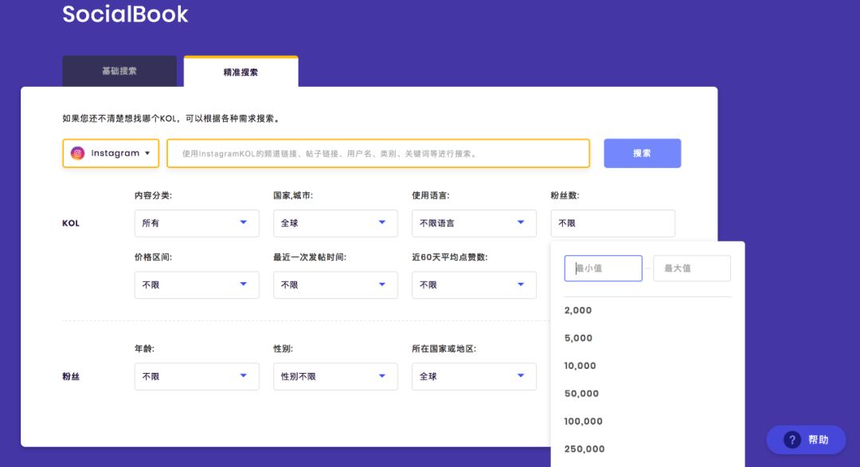Click the 最大值 input field

(x=692, y=269)
